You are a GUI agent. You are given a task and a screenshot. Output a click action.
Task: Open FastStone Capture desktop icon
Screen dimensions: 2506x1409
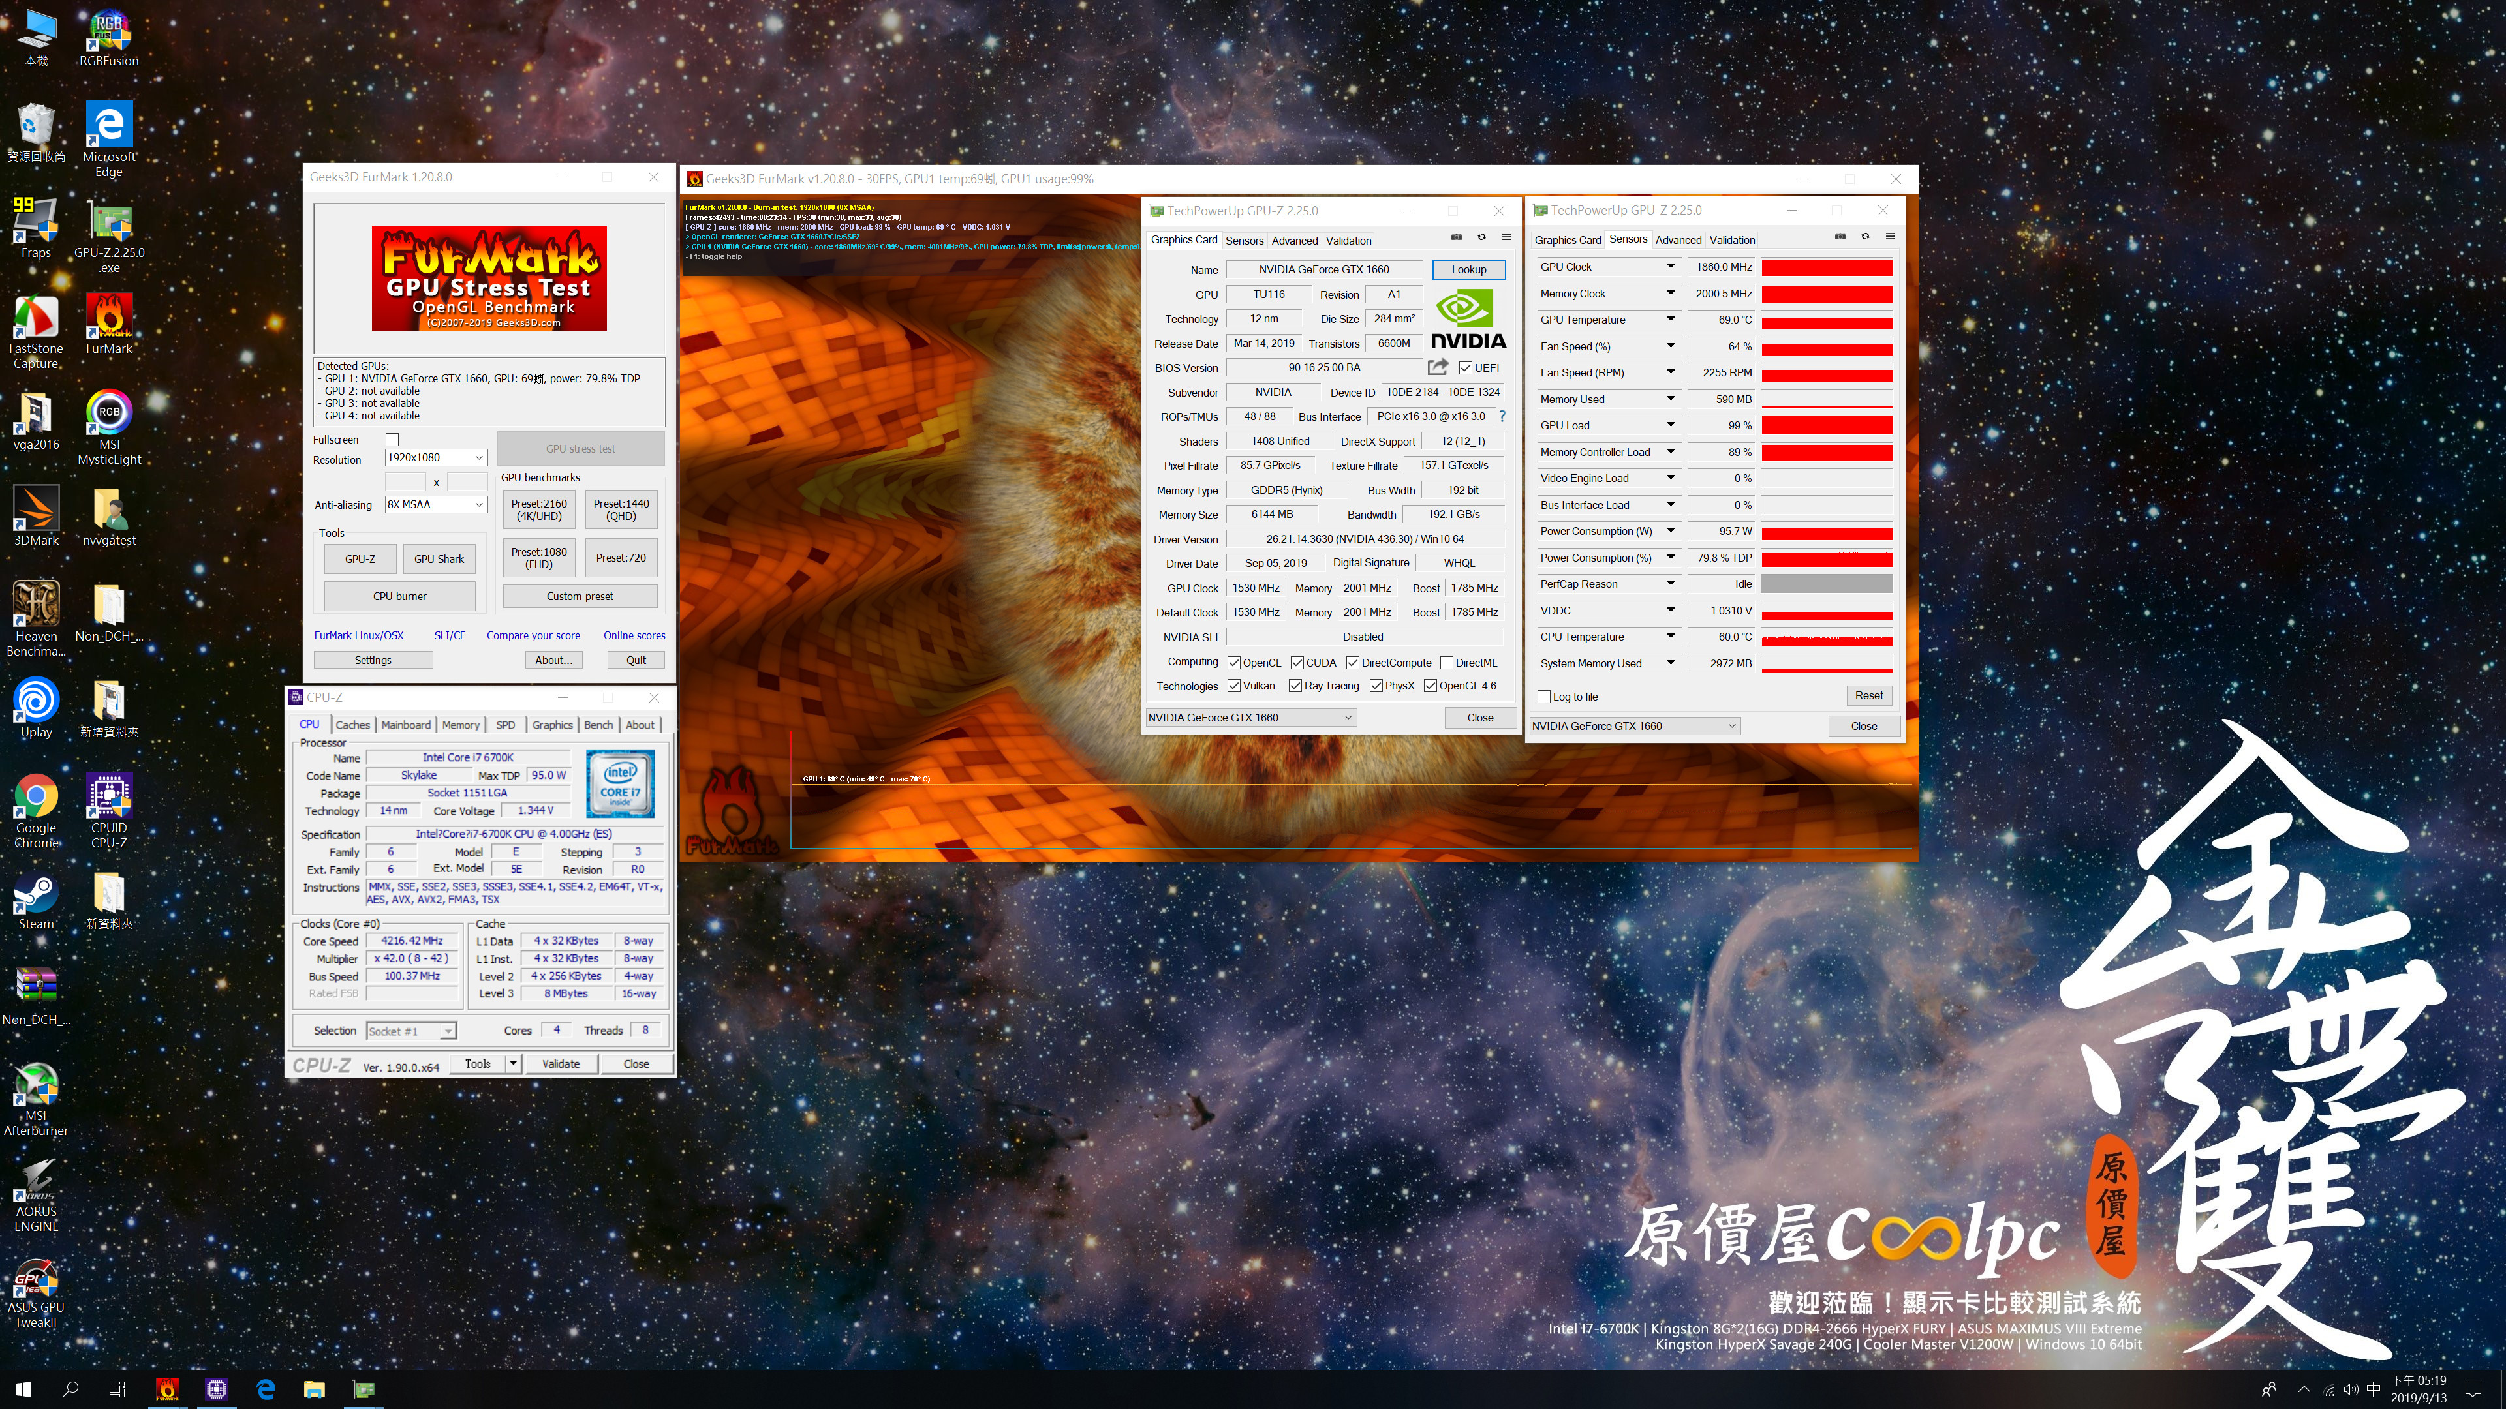click(x=36, y=331)
